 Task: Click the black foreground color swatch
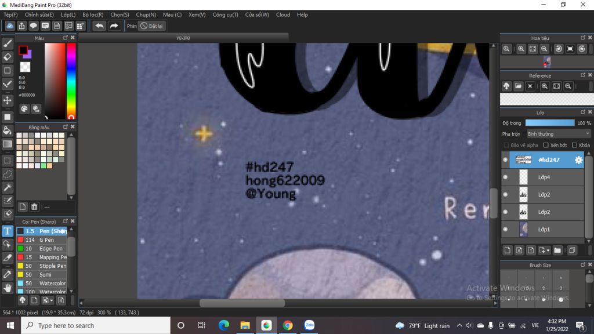point(23,50)
